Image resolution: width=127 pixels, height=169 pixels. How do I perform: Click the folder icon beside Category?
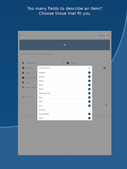(x=68, y=63)
